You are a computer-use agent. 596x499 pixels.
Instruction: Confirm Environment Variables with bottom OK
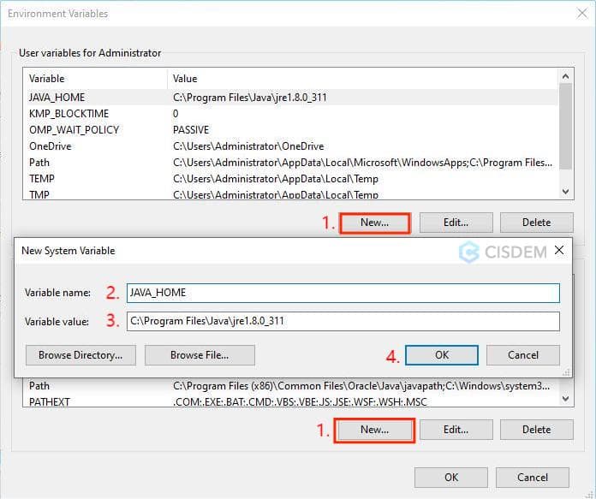coord(450,478)
